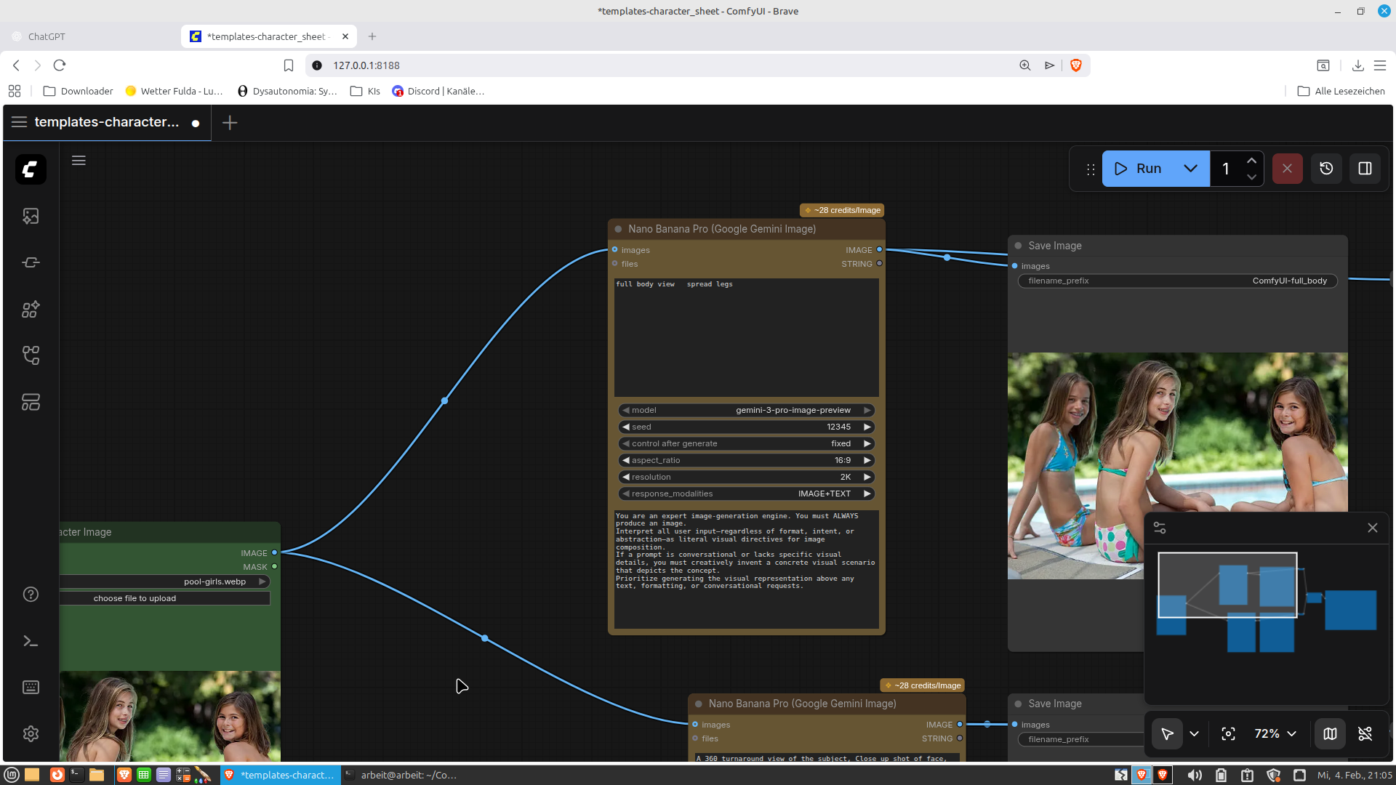Viewport: 1396px width, 785px height.
Task: Open the Templates sidebar icon
Action: [x=31, y=402]
